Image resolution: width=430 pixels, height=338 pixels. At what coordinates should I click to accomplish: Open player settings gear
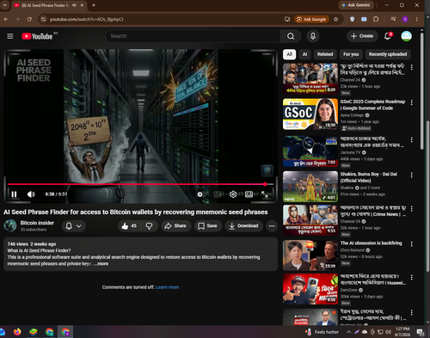233,194
